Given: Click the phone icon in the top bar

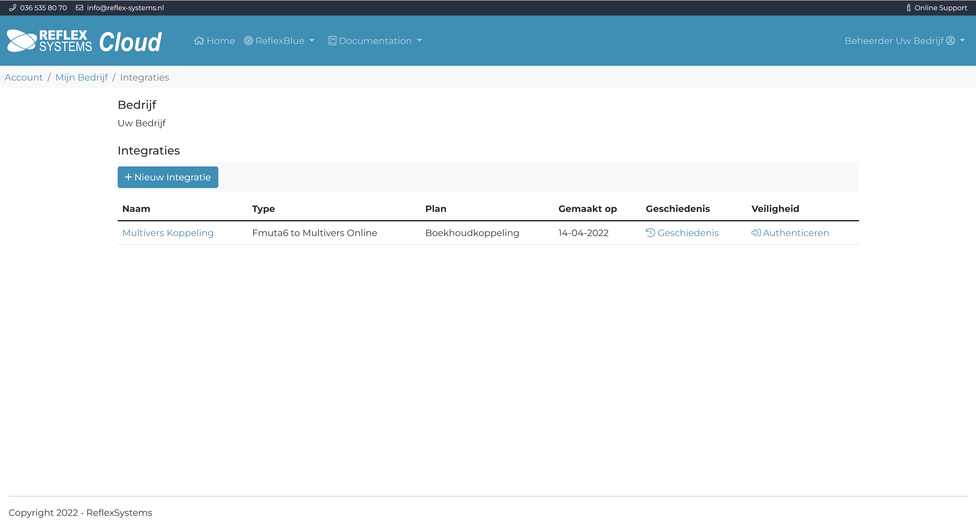Looking at the screenshot, I should (12, 8).
